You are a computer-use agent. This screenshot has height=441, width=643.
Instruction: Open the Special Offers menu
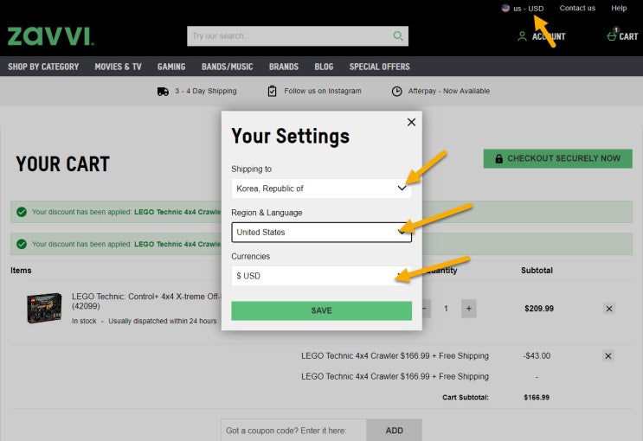tap(380, 67)
